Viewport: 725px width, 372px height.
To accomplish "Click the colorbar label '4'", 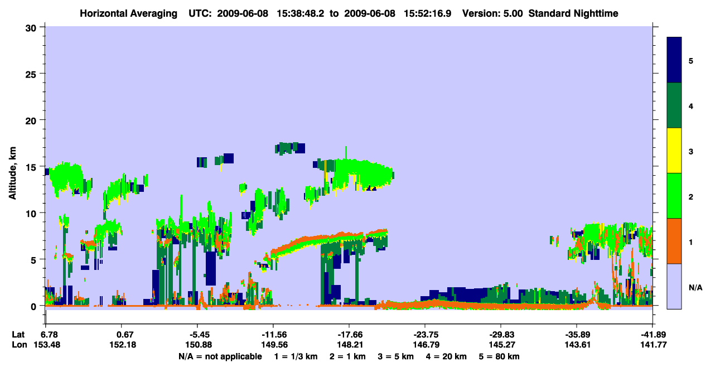I will (691, 105).
